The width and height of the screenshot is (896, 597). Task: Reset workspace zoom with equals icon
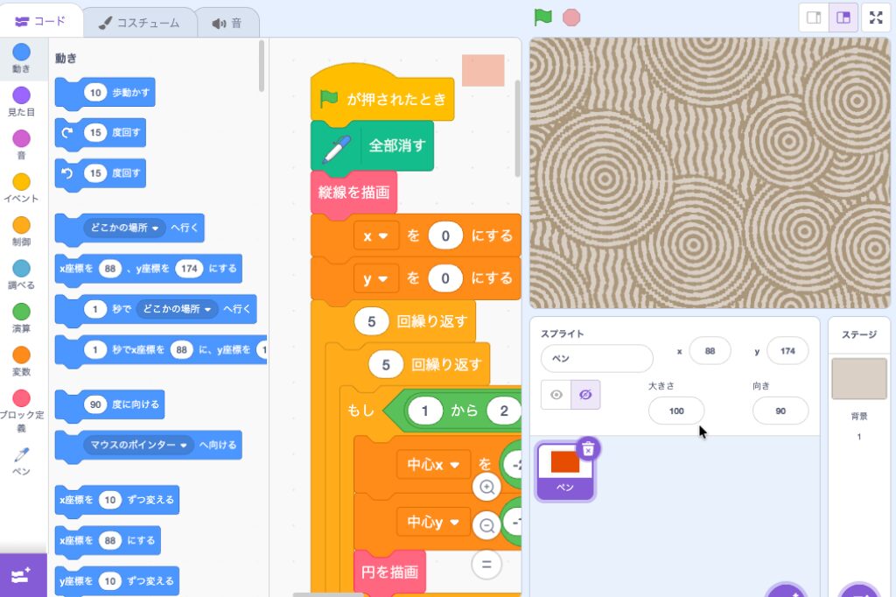487,564
